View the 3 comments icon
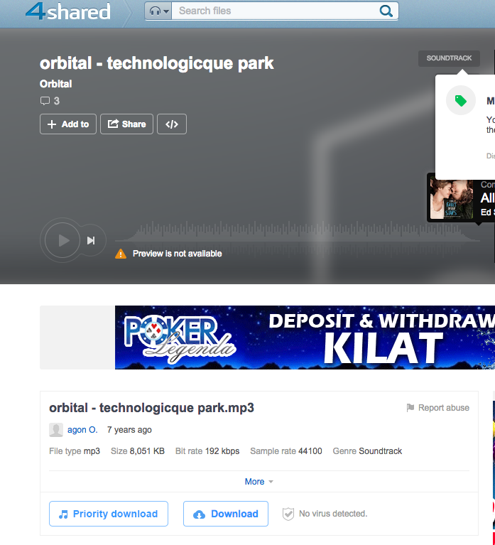Screen dimensions: 495x545 point(45,101)
